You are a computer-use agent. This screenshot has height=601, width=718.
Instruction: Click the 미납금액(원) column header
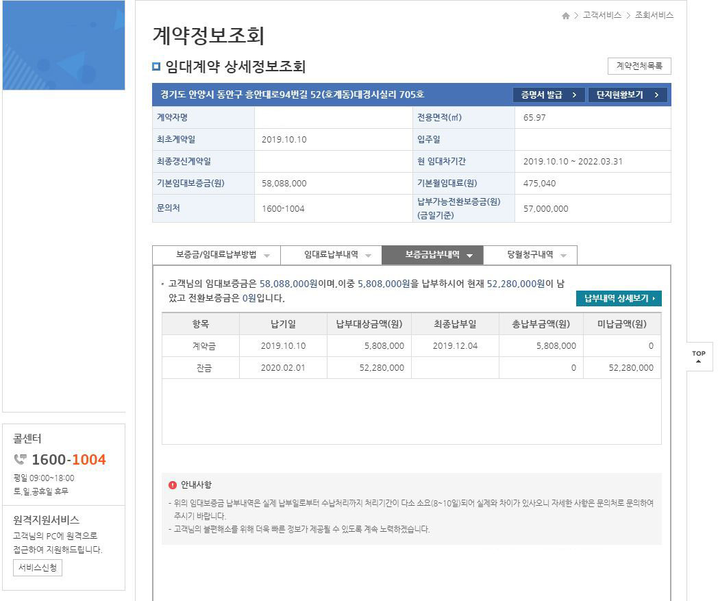[x=622, y=324]
